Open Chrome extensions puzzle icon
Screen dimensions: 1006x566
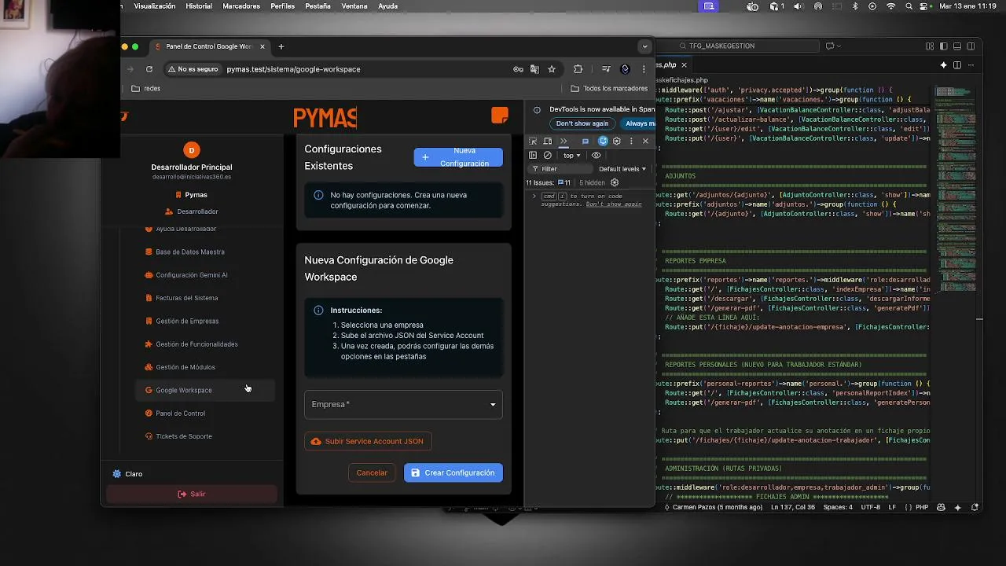tap(578, 69)
